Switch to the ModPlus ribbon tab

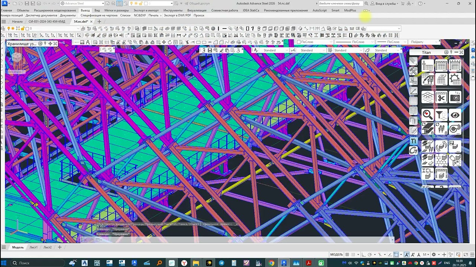click(350, 10)
